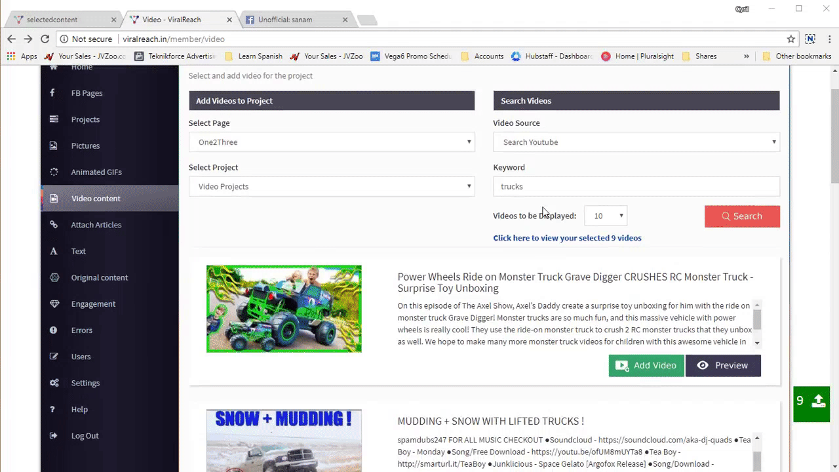Open the Select Page dropdown showing One2Three

[x=331, y=142]
